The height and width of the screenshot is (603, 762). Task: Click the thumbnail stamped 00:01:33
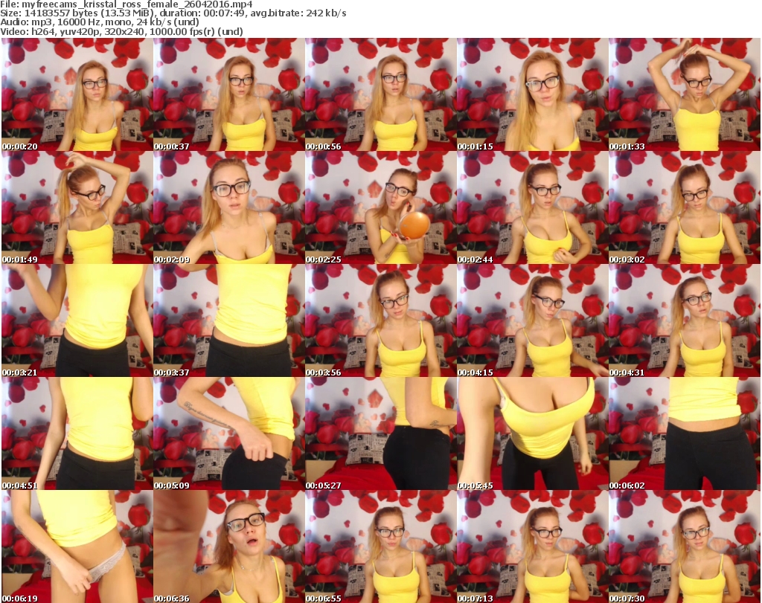click(685, 94)
